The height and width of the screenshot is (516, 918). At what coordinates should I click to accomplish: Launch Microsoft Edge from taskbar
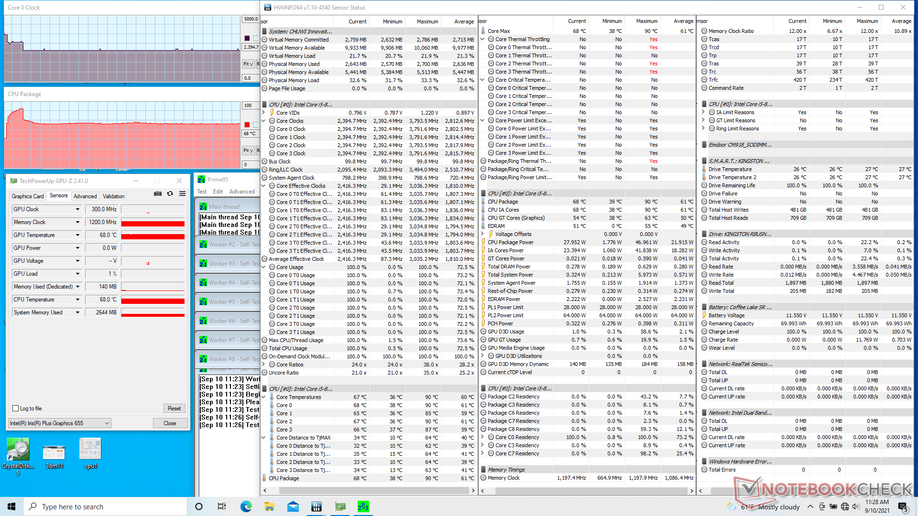246,506
